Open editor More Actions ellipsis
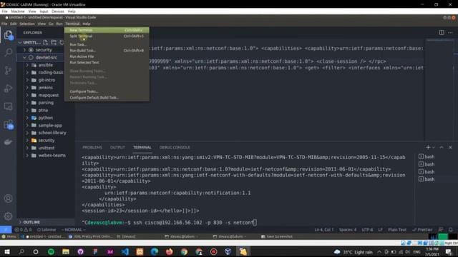458x257 pixels. (450, 33)
